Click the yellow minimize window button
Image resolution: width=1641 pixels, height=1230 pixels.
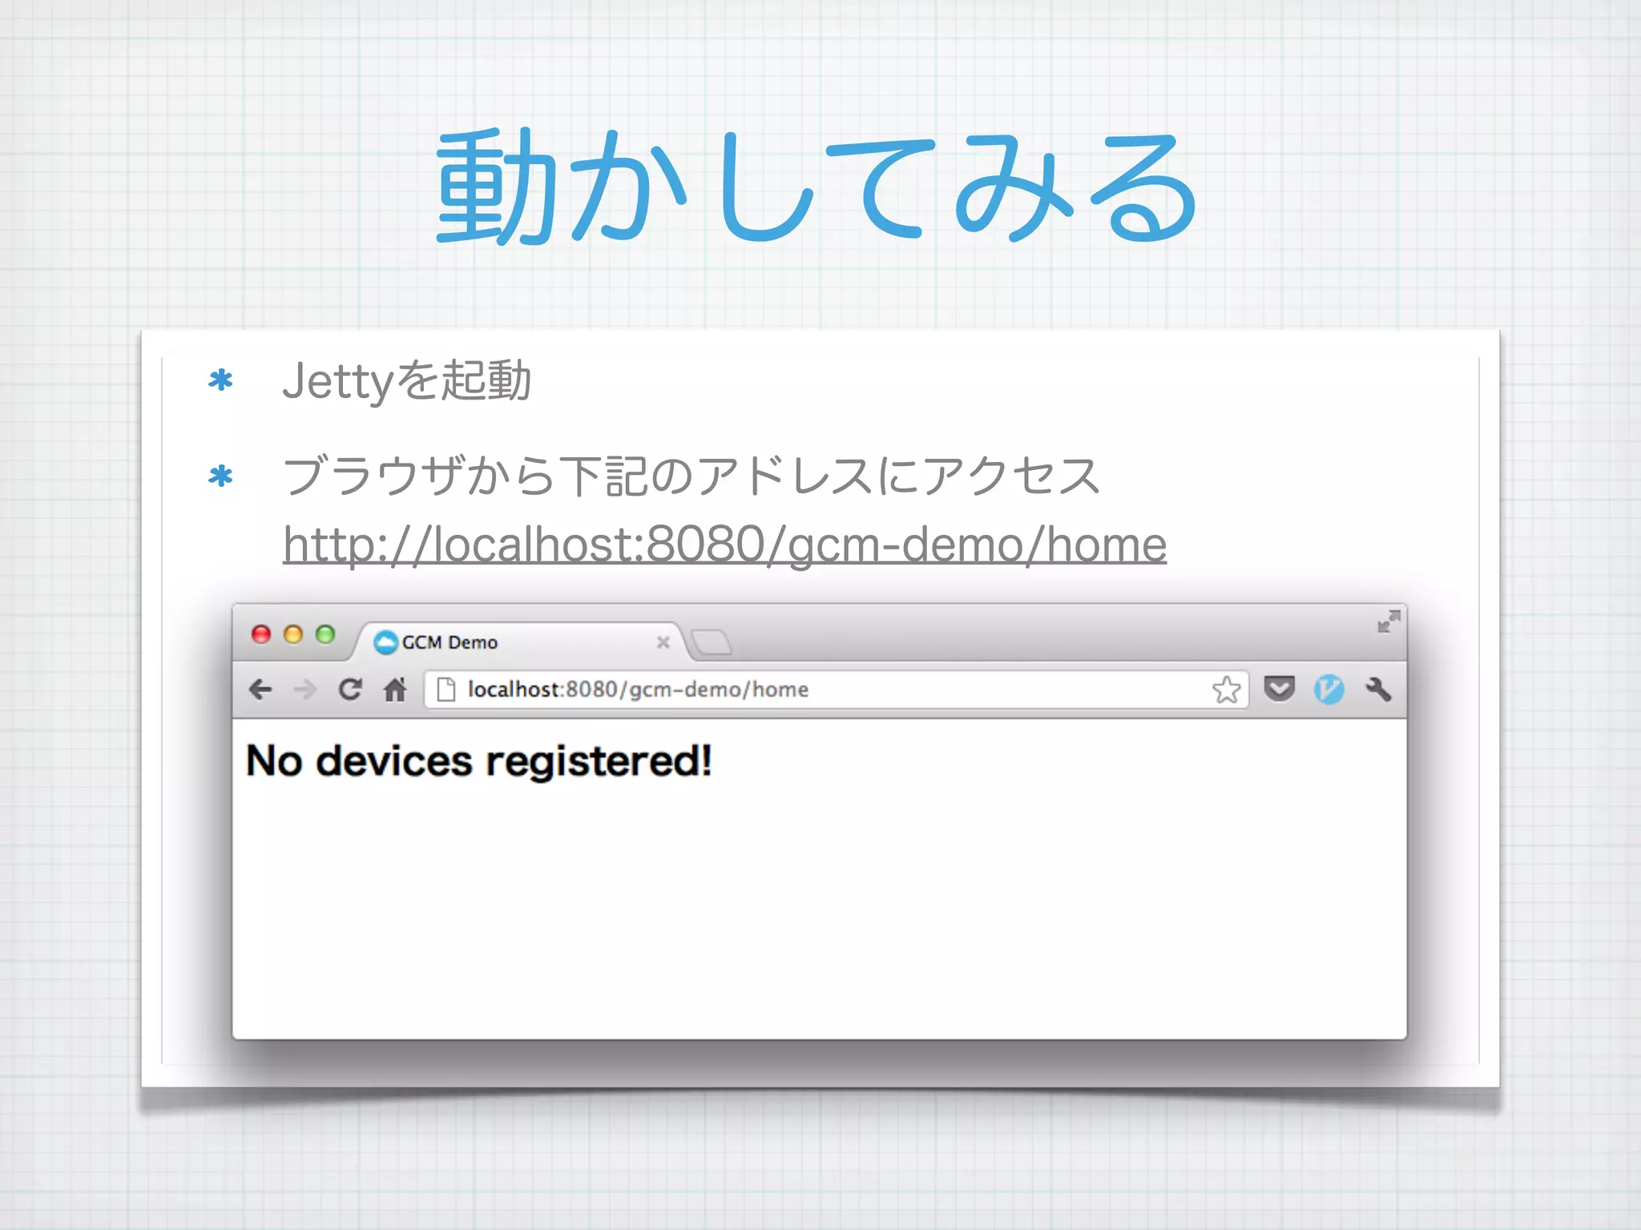point(293,634)
